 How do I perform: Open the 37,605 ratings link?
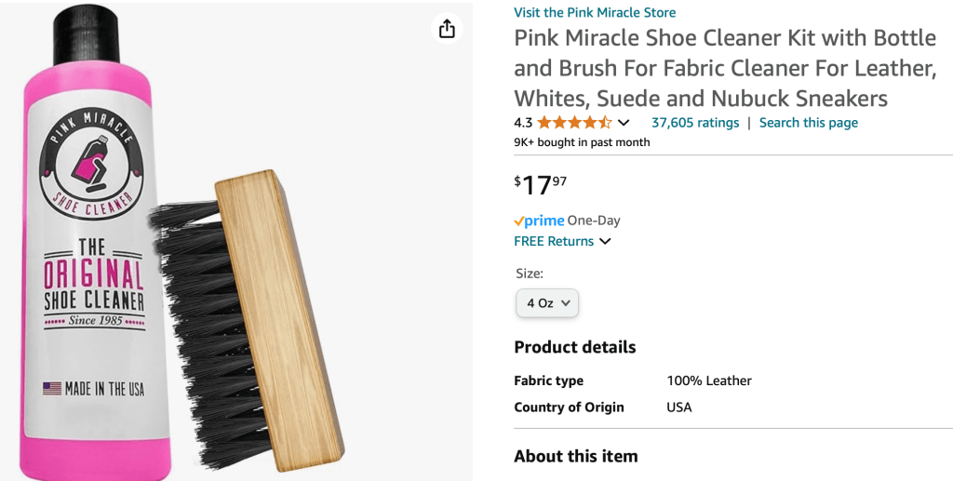pyautogui.click(x=694, y=123)
